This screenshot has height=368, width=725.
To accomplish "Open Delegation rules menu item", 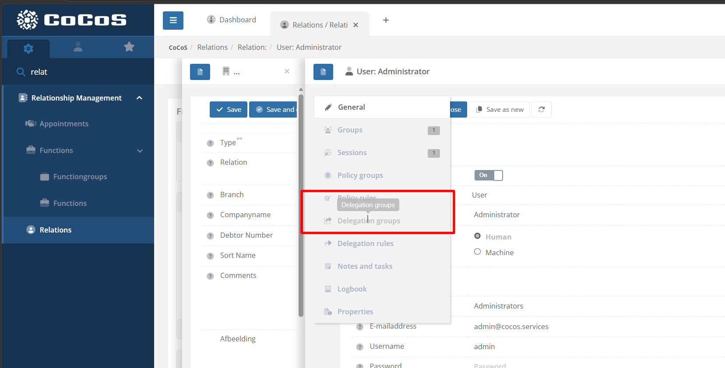I will 382,243.
